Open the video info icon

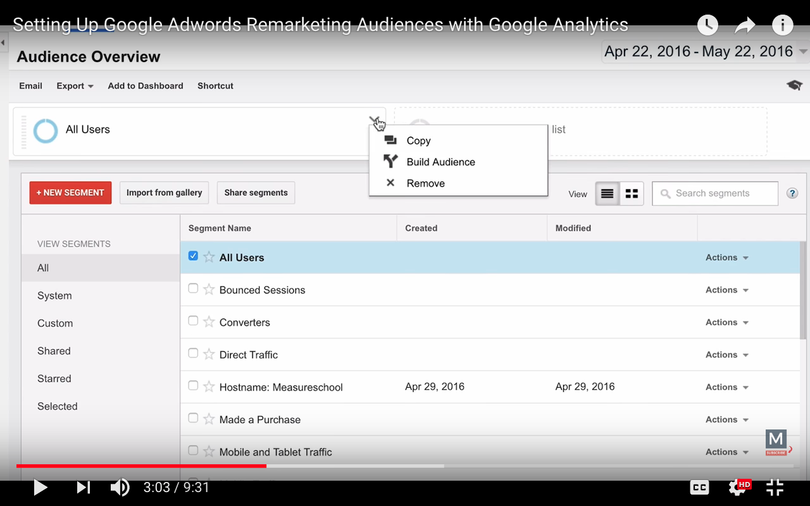tap(783, 25)
